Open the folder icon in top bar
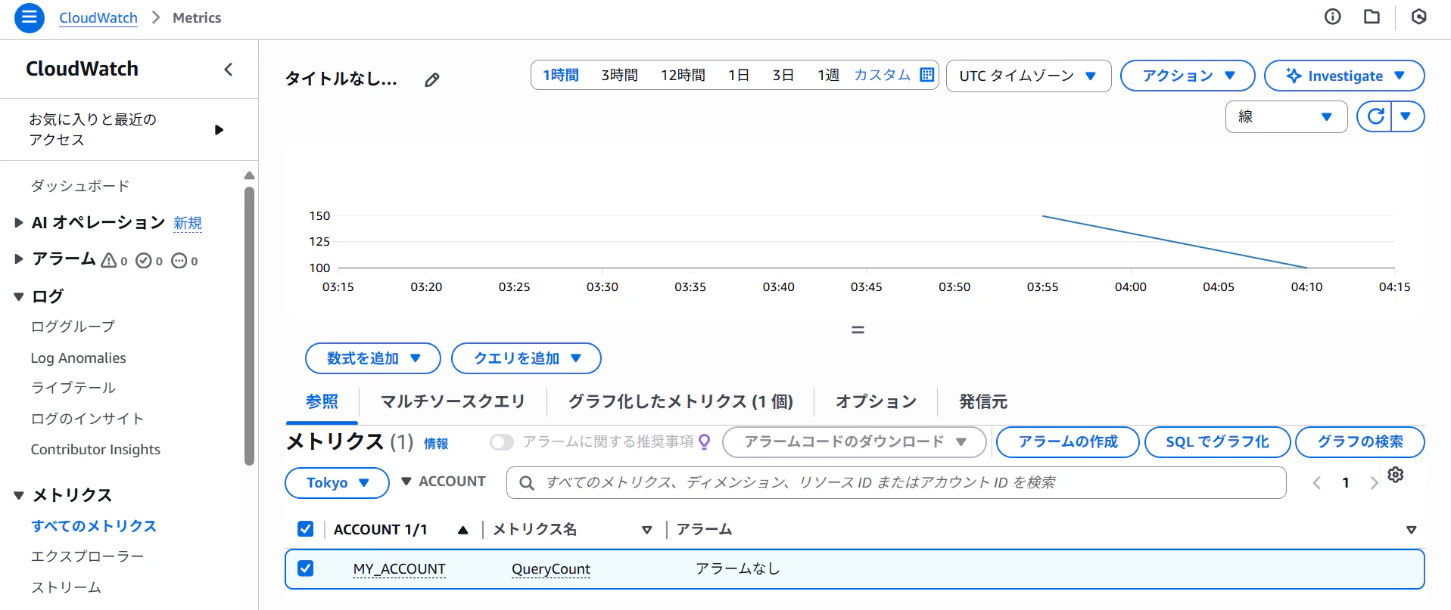 pyautogui.click(x=1372, y=17)
